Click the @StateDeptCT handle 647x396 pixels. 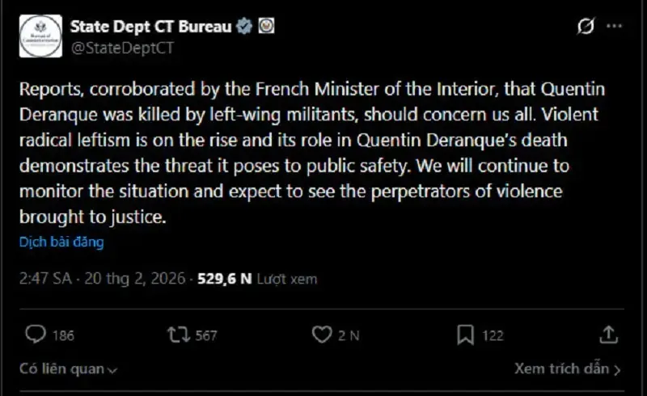[x=121, y=48]
